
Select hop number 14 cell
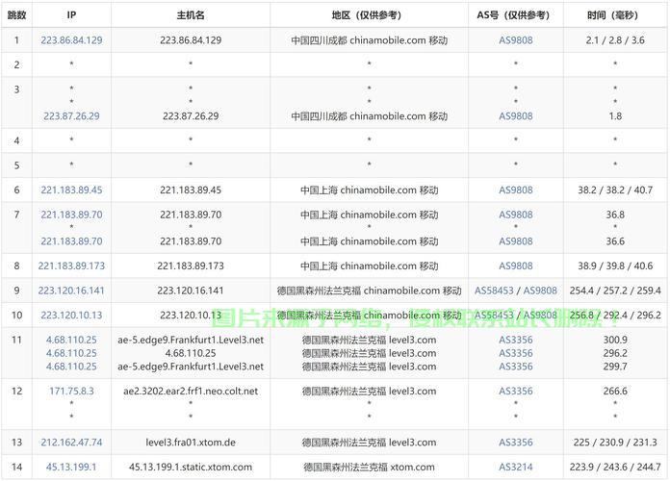tap(16, 467)
